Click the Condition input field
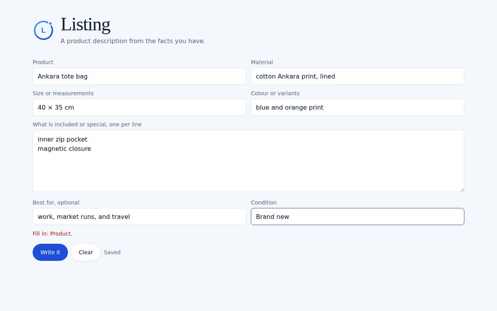This screenshot has width=497, height=311. pos(358,217)
